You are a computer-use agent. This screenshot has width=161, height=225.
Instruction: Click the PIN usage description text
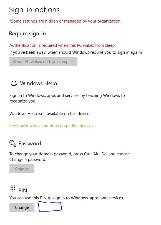tap(66, 198)
